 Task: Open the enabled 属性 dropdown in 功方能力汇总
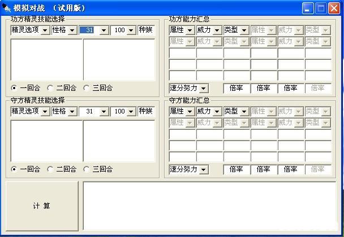click(190, 30)
